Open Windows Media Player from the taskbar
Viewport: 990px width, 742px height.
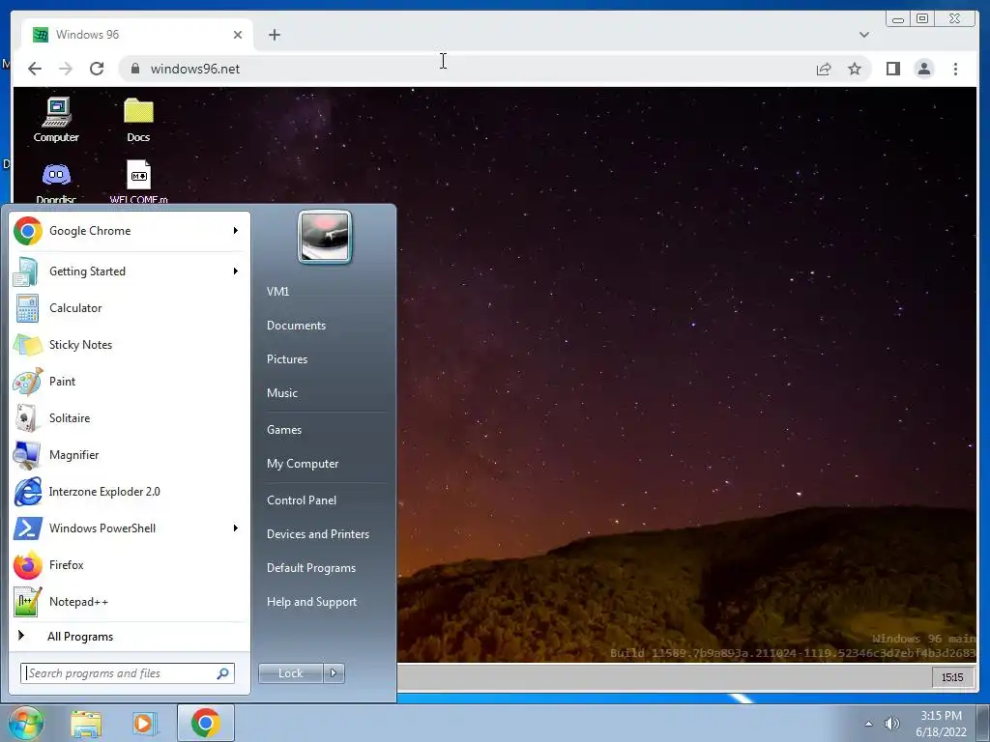(x=143, y=723)
